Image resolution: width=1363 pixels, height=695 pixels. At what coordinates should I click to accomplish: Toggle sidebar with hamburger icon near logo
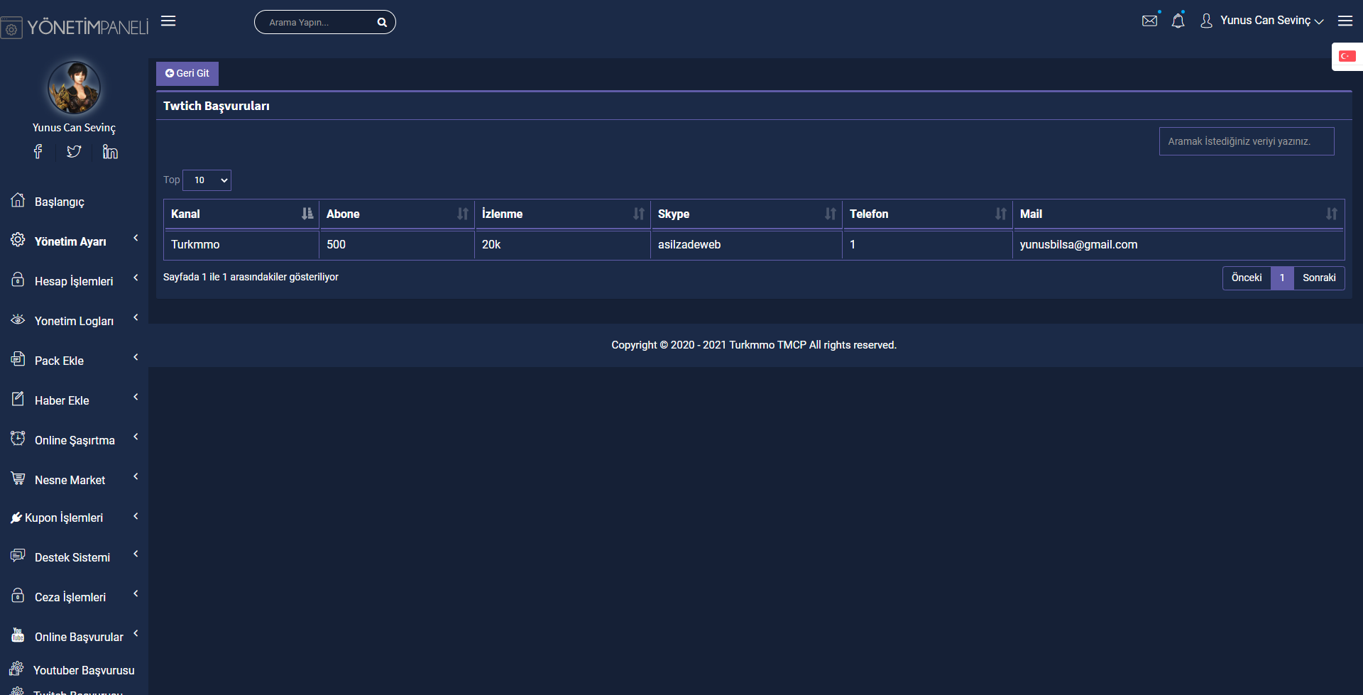[168, 21]
